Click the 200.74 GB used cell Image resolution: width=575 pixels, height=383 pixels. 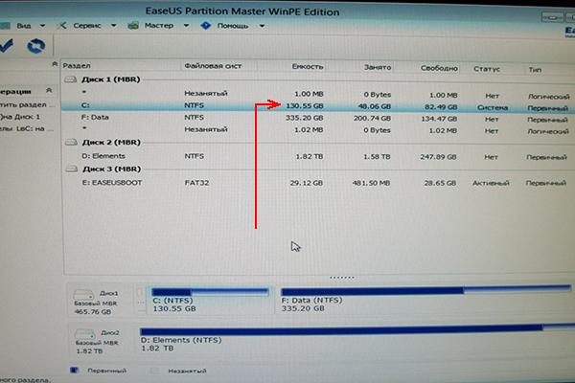(372, 118)
